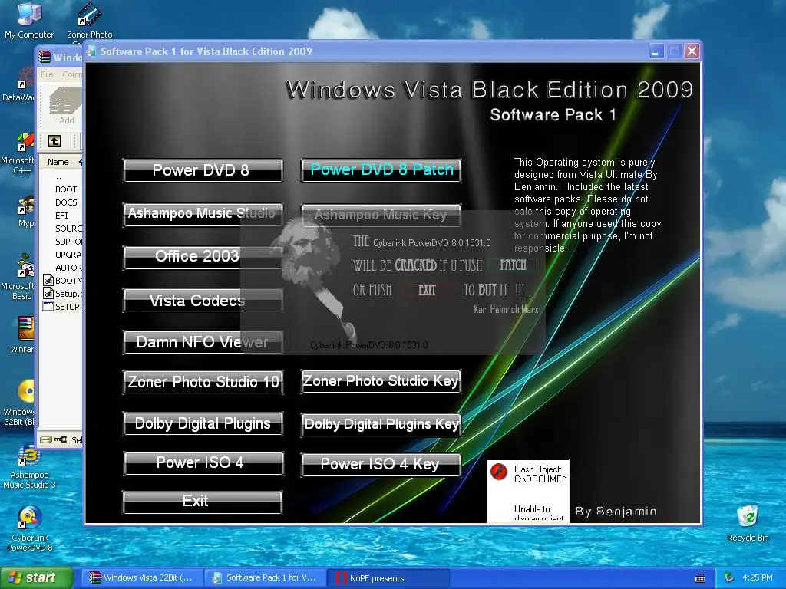Select SUPPO folder in WinRAR list
Viewport: 786px width, 589px height.
tap(68, 242)
